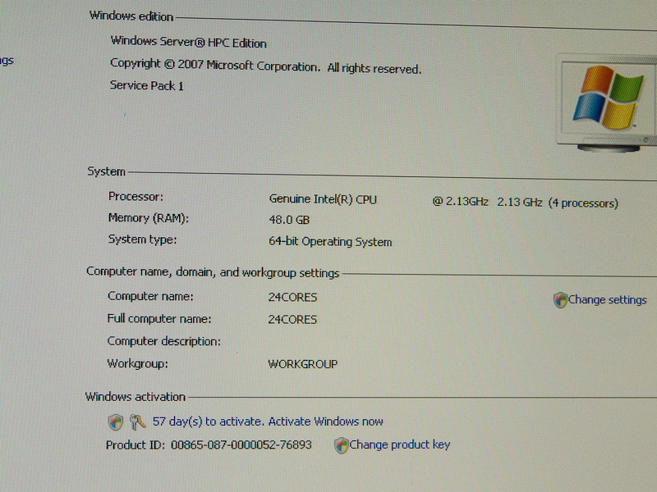Viewport: 657px width, 492px height.
Task: Click the shield icon left of the keys
Action: tap(116, 421)
